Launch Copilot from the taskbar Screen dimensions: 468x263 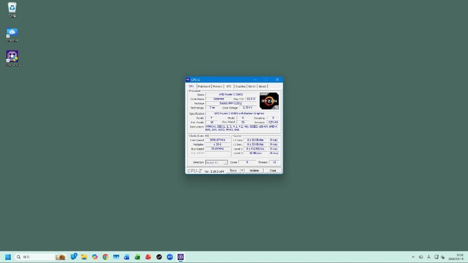(x=95, y=257)
